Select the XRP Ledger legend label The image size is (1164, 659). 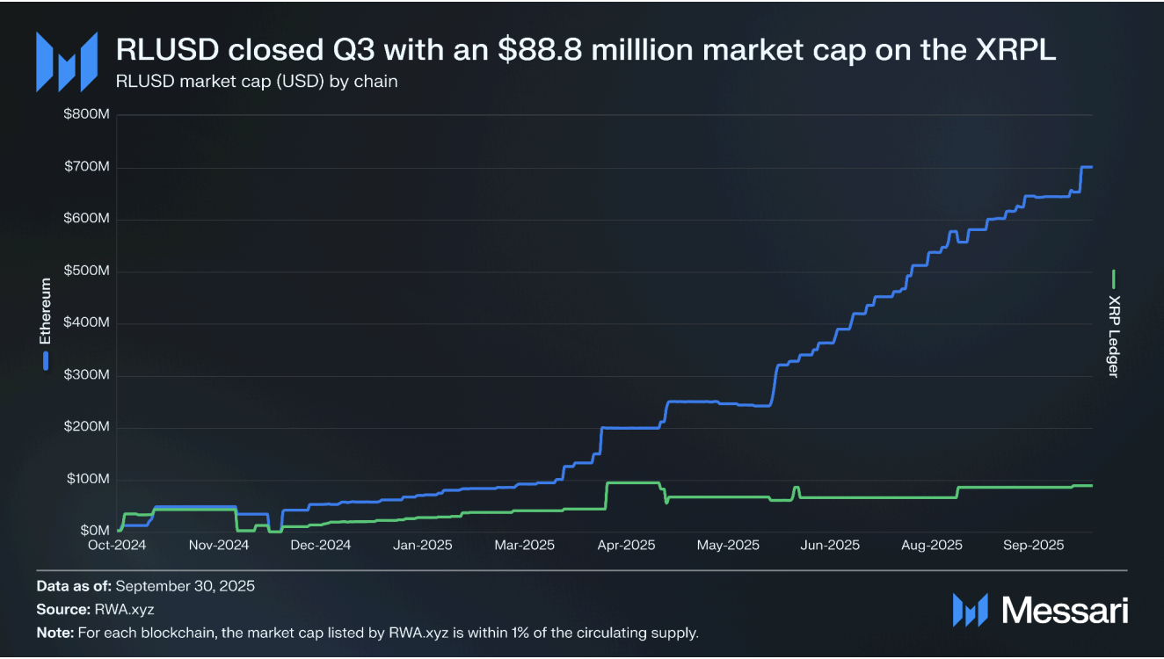point(1114,336)
